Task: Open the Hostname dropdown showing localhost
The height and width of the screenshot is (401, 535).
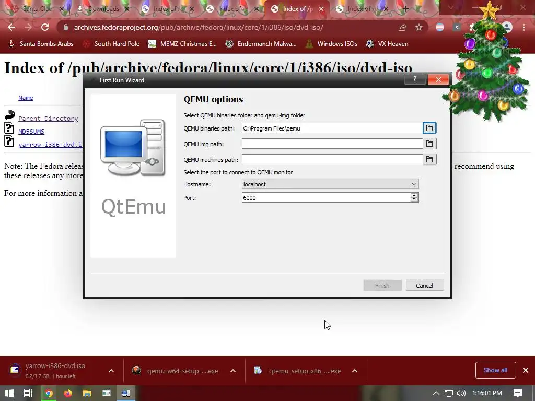Action: [x=330, y=184]
